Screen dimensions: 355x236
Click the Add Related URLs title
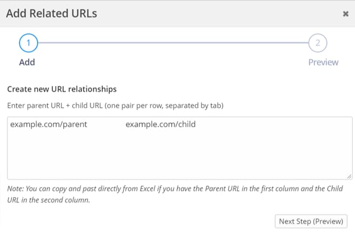pos(52,13)
